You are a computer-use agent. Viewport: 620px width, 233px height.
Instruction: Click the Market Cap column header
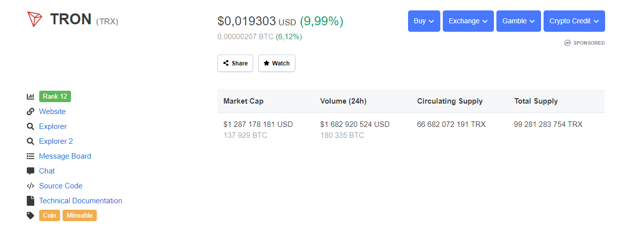[243, 101]
